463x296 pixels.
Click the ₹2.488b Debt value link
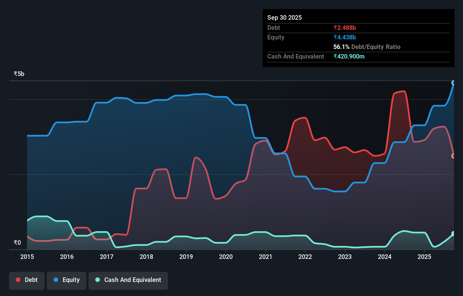[344, 28]
